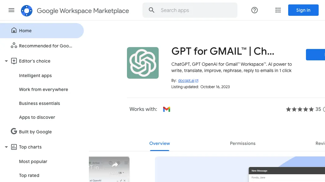
Task: Click the Gmail icon beside Works with
Action: [x=167, y=109]
